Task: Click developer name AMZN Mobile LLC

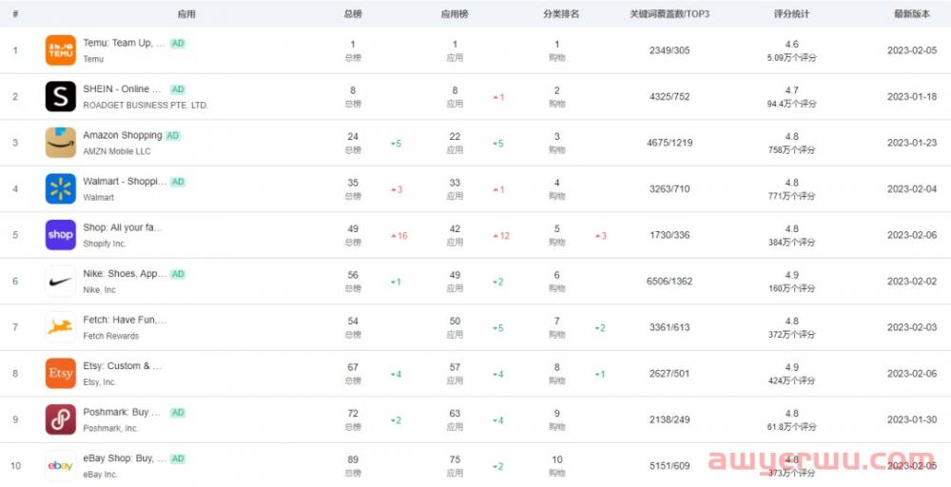Action: point(116,151)
